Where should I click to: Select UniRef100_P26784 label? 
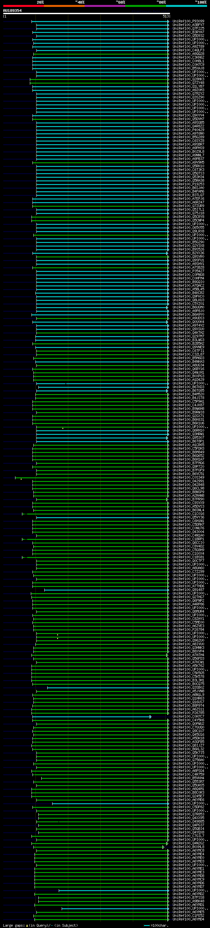click(x=188, y=629)
